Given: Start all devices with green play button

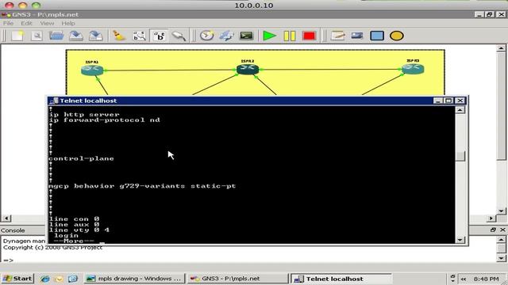Looking at the screenshot, I should (269, 36).
